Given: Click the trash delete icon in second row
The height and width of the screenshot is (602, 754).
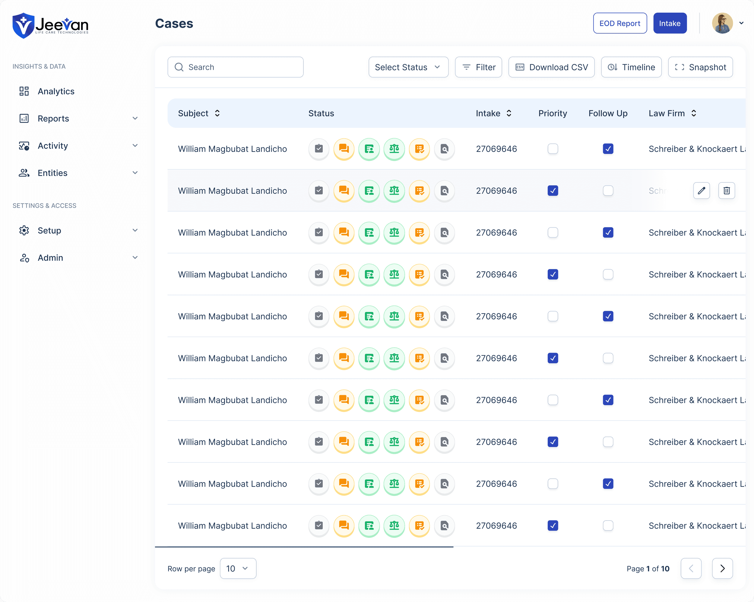Looking at the screenshot, I should coord(726,191).
